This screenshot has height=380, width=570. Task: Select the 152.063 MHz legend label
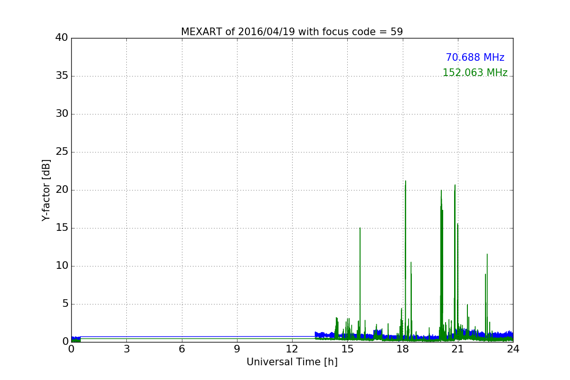pyautogui.click(x=475, y=73)
